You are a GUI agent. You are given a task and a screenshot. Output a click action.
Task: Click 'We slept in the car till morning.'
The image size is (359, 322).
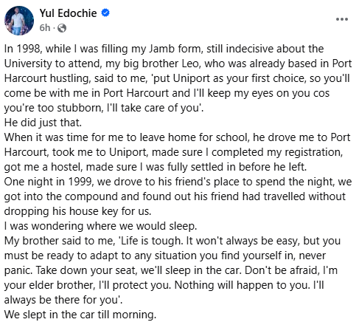tap(80, 315)
